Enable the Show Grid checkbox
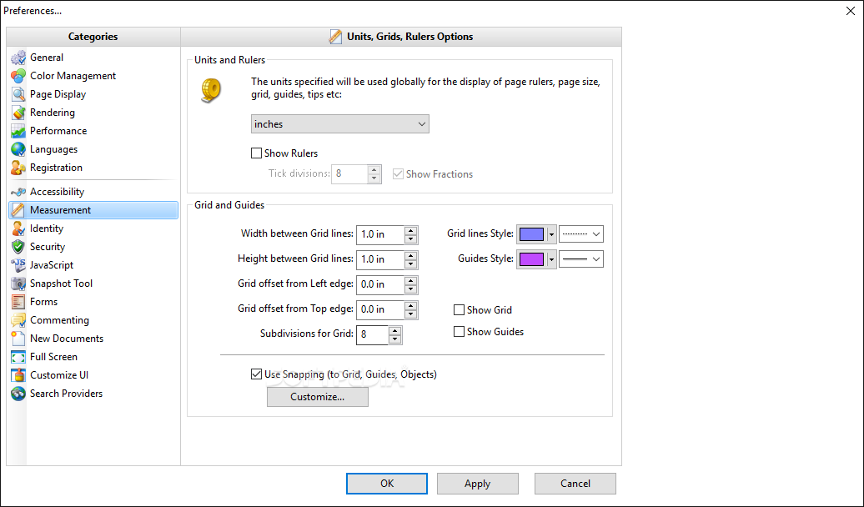Viewport: 864px width, 507px height. (459, 310)
